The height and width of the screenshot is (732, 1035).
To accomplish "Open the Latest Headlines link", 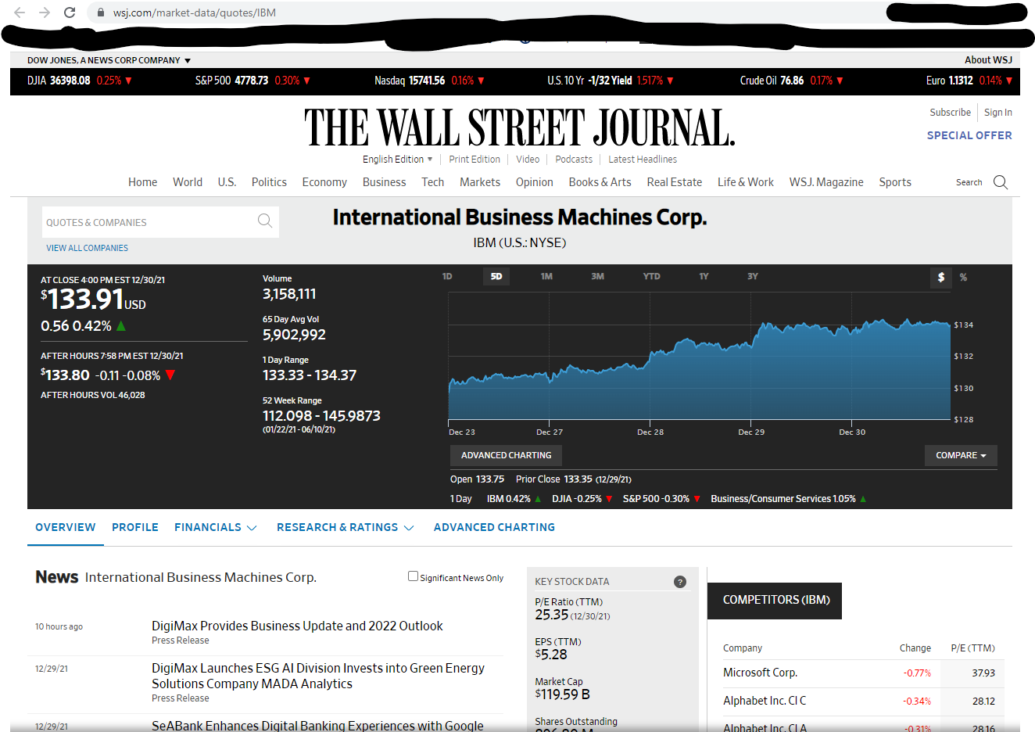I will [x=643, y=159].
